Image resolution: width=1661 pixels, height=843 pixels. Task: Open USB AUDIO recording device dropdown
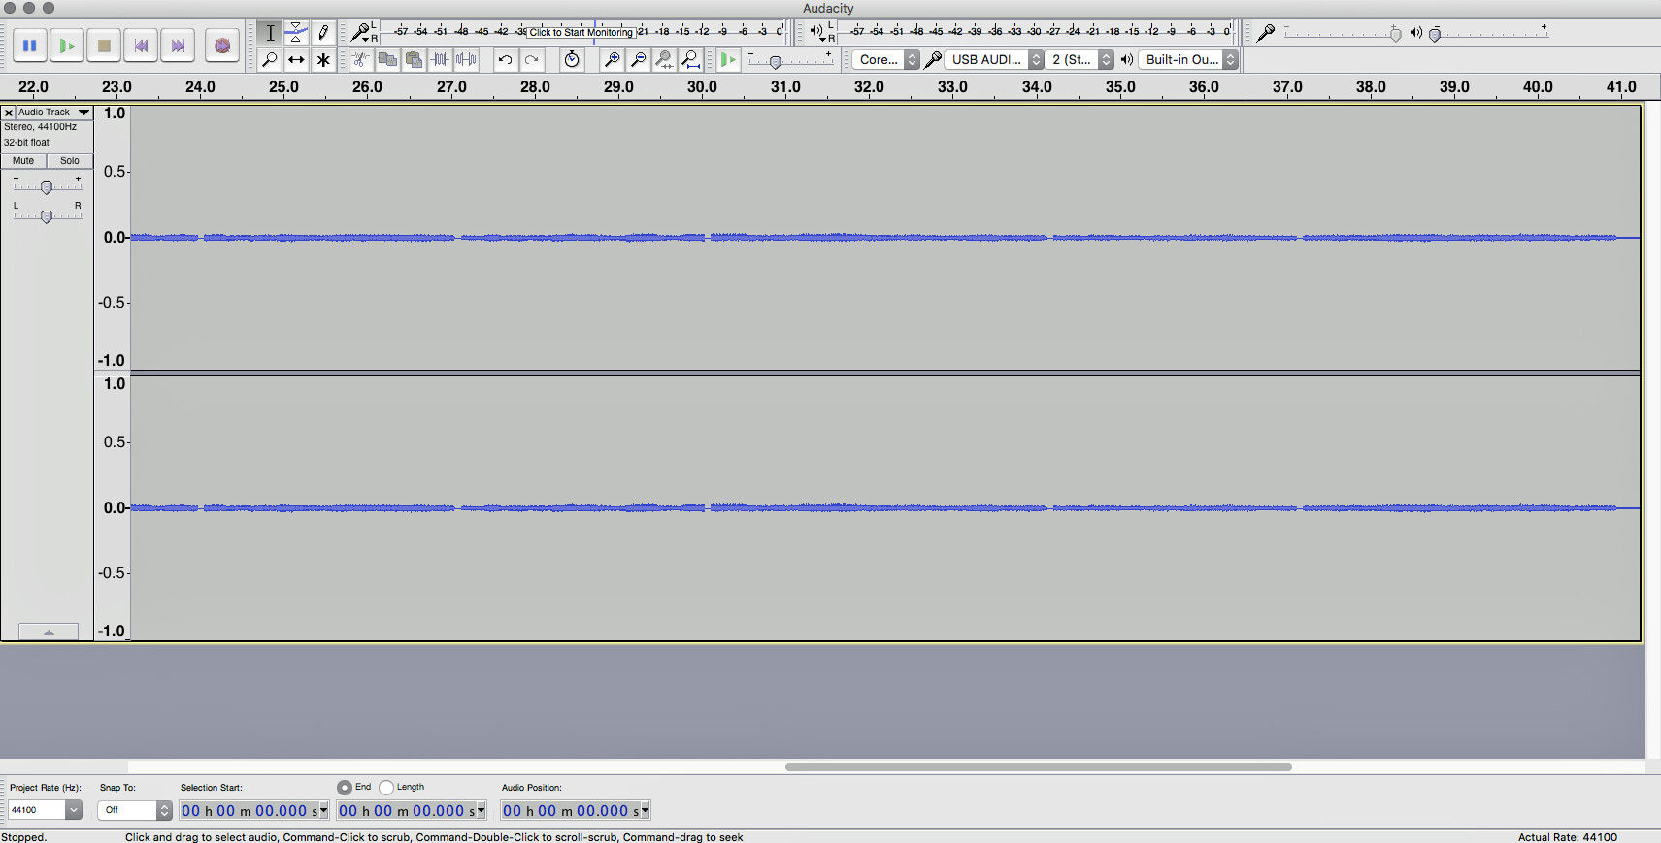994,60
